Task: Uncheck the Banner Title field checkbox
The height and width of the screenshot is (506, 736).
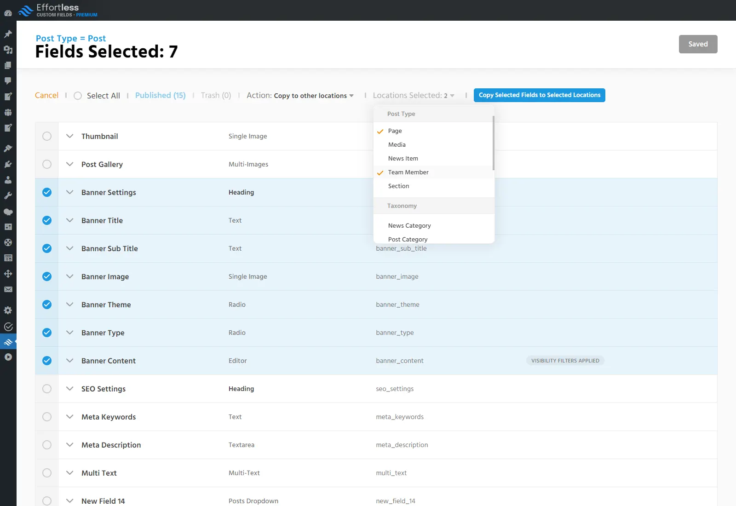Action: click(46, 220)
